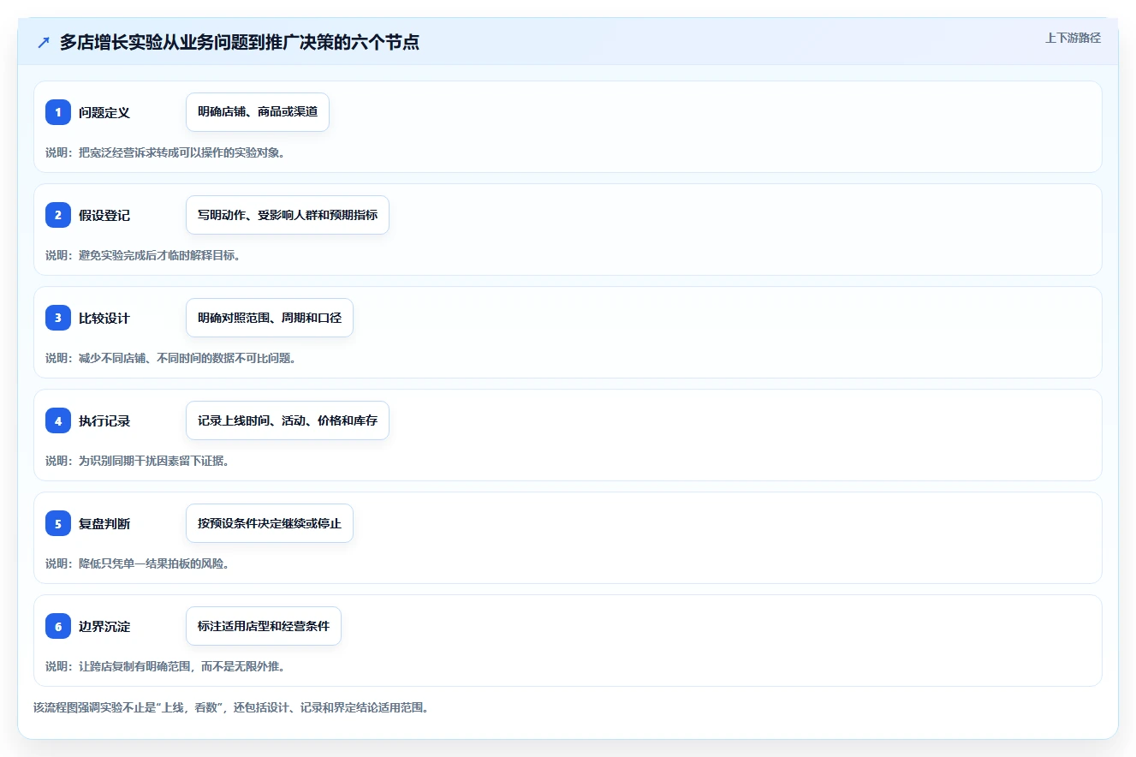
Task: Select the 标注适用店型和经营条件 chip
Action: (264, 626)
